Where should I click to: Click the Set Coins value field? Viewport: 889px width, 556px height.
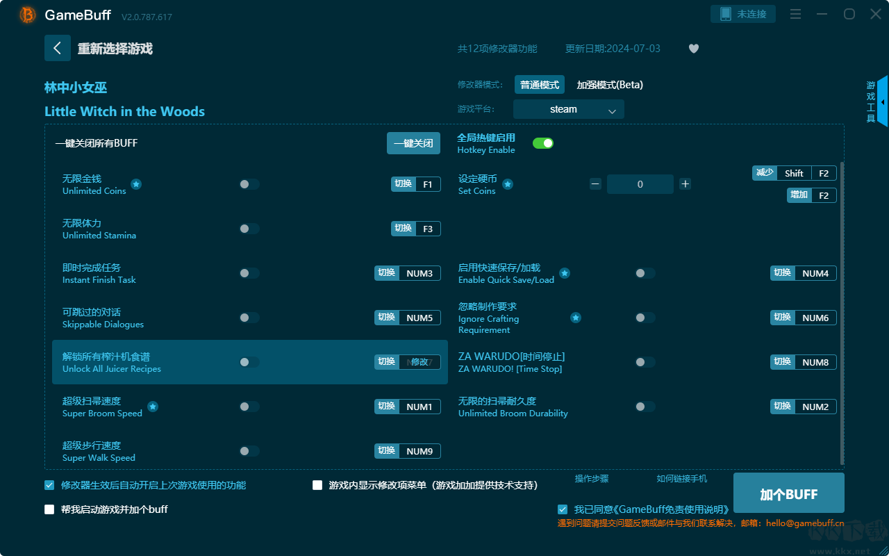pos(640,184)
